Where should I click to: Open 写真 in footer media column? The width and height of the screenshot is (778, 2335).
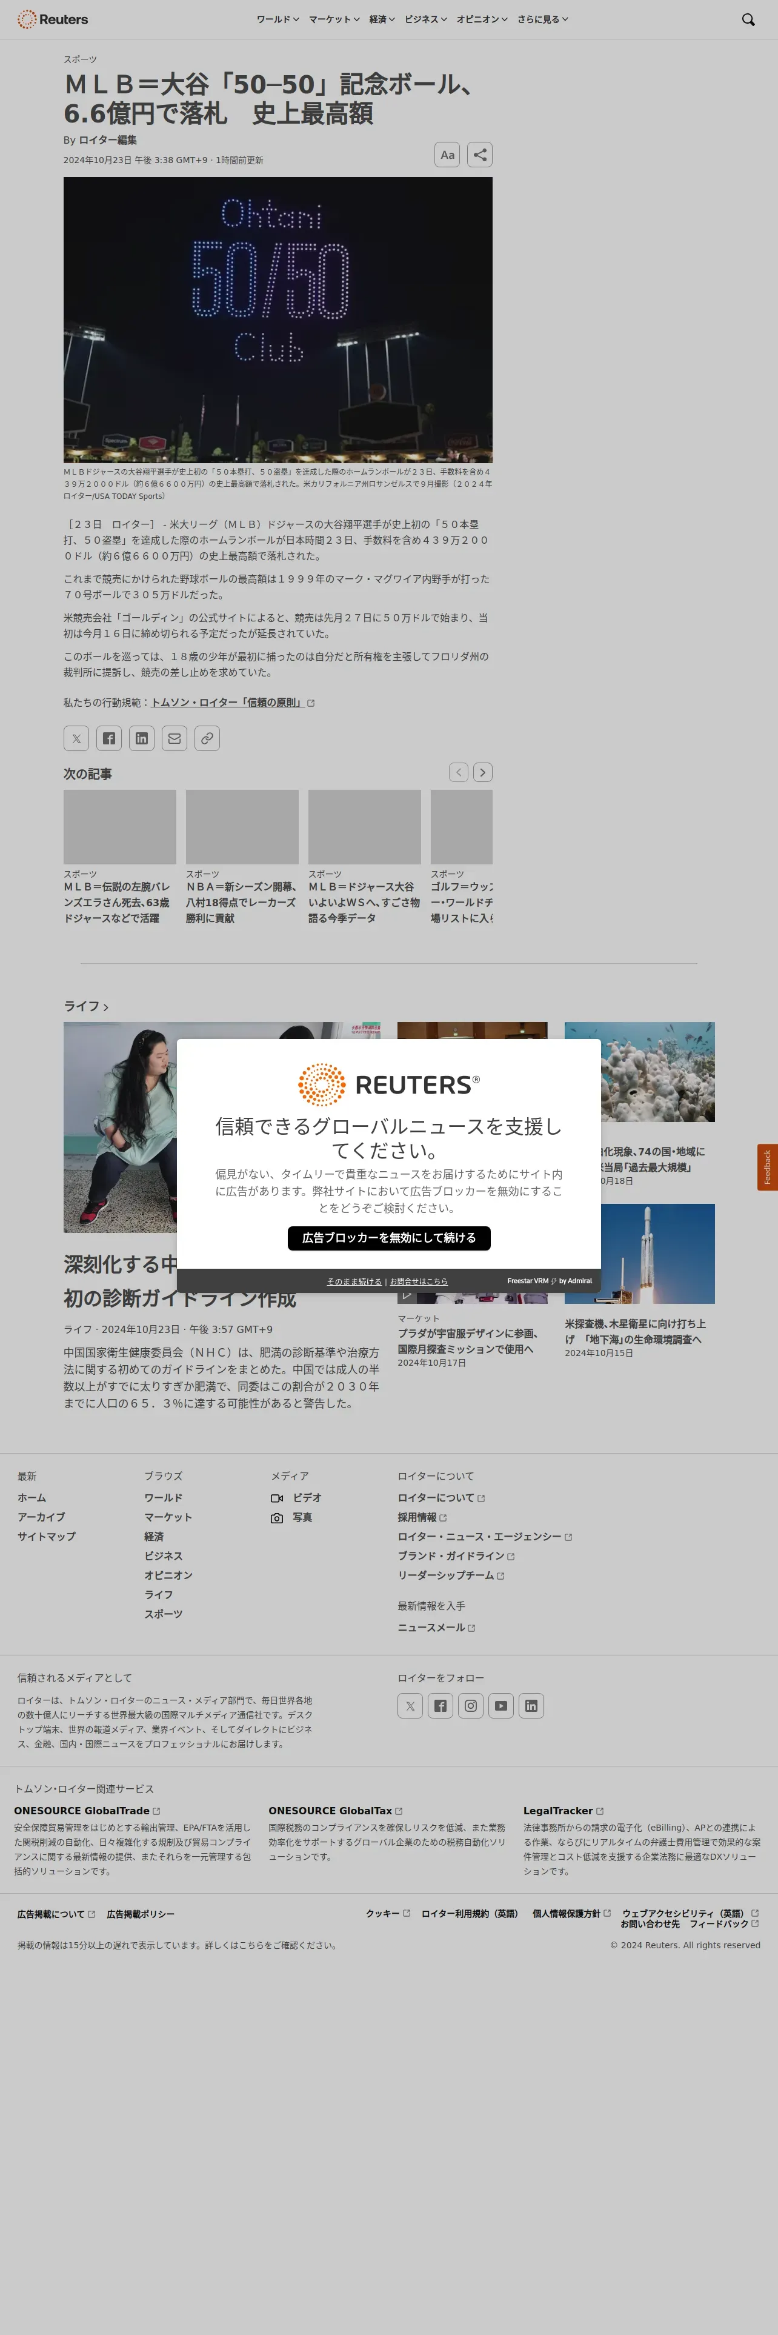point(291,1517)
